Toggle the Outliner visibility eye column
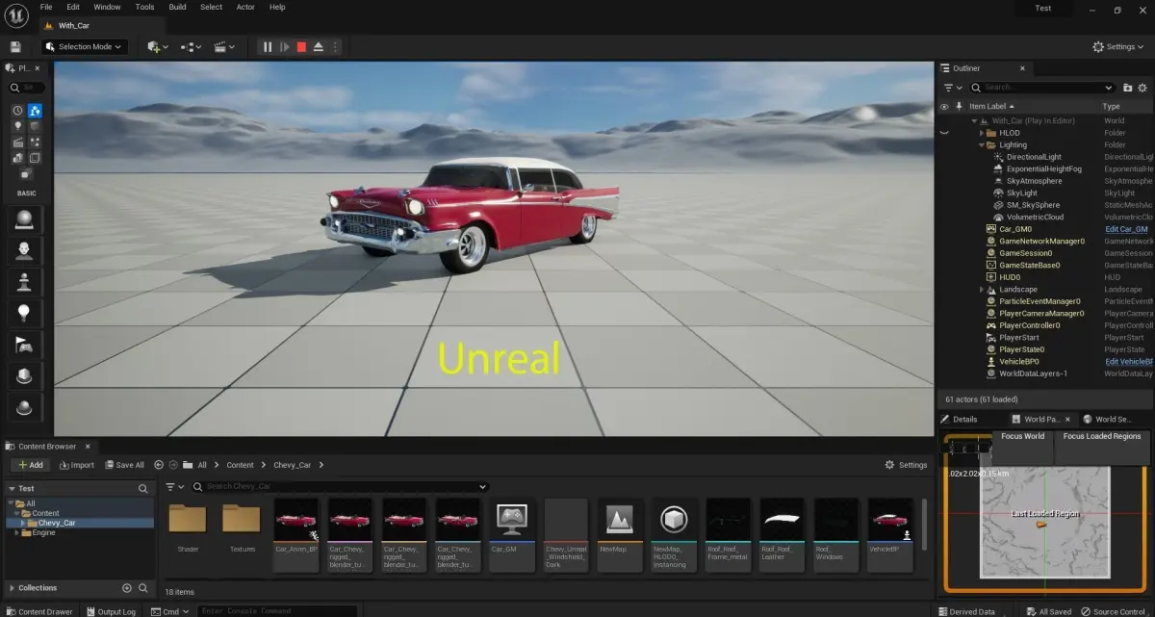 click(944, 106)
